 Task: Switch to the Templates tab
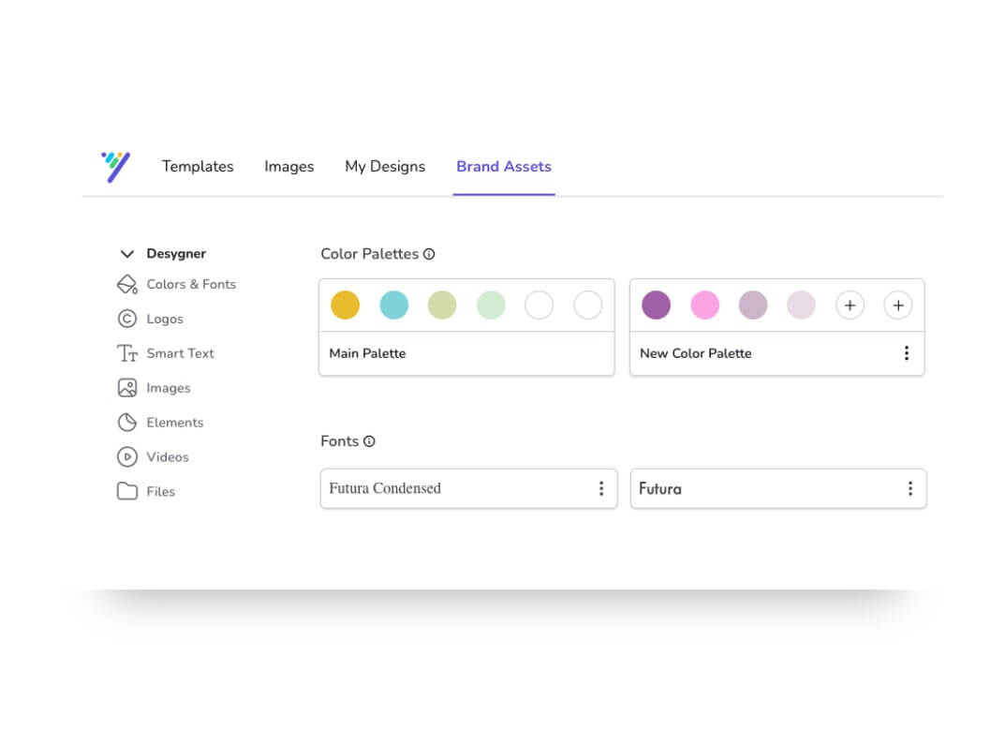198,167
